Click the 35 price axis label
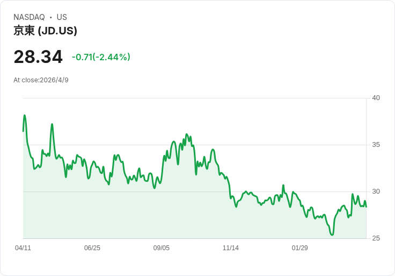Screen dimensions: 395x276 [376, 145]
